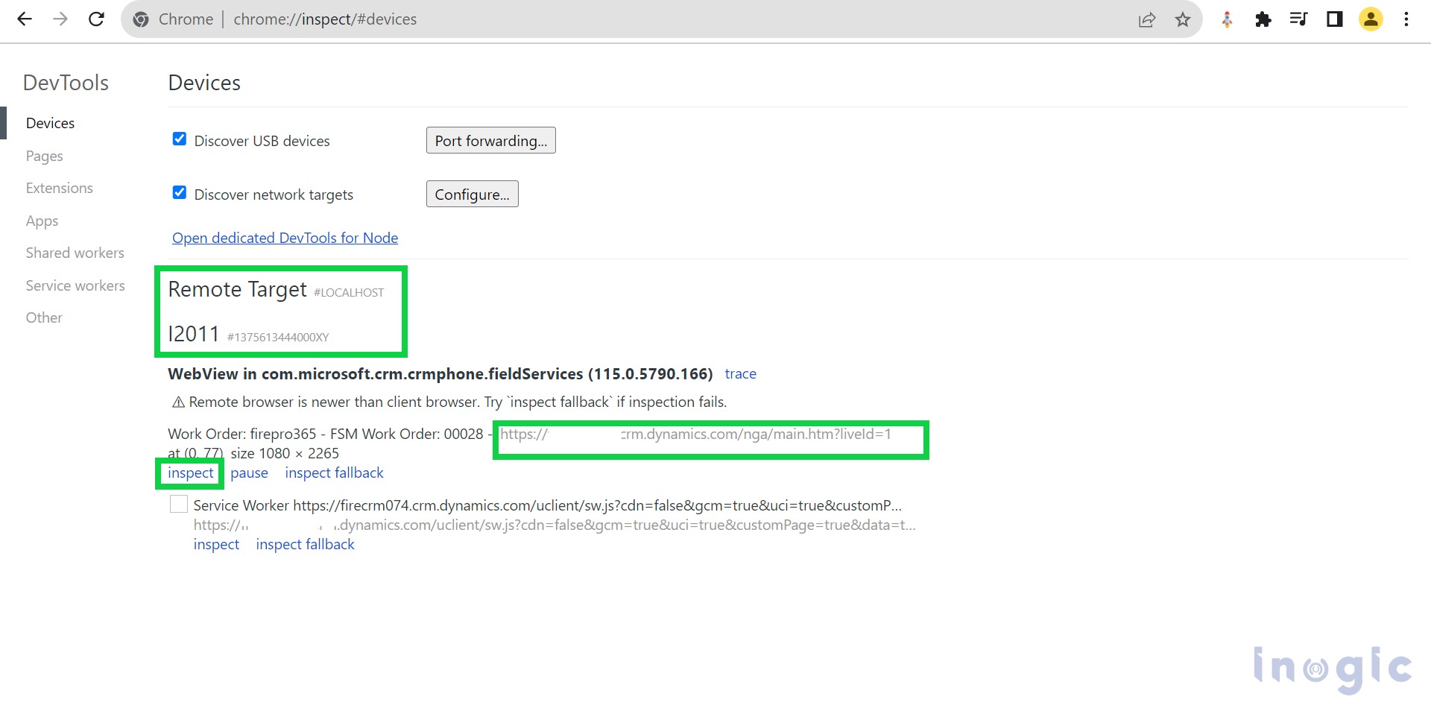
Task: Open Other in the DevTools sidebar
Action: (44, 317)
